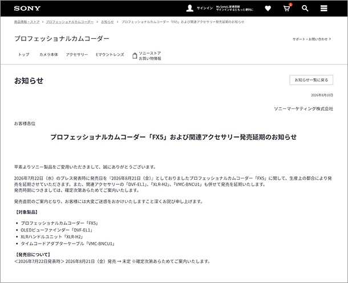Click the 2026年8月18日 date text
Image resolution: width=348 pixels, height=283 pixels.
(322, 95)
